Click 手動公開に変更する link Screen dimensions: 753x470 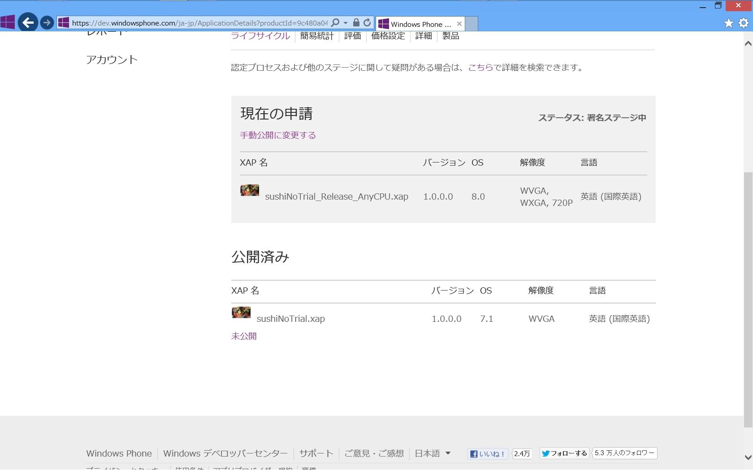click(278, 135)
